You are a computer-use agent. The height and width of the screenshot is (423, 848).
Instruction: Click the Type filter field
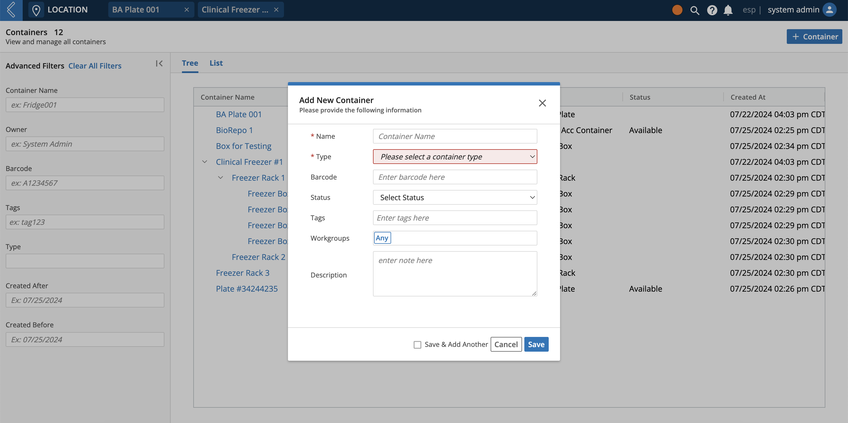(x=85, y=261)
